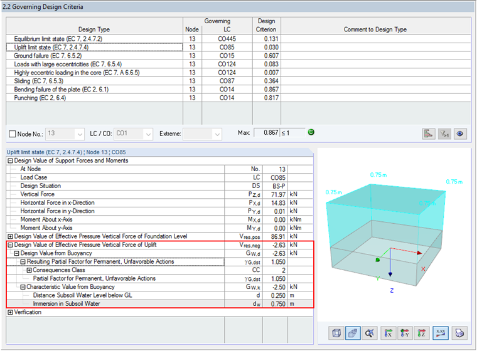Click design criterion value 0.607
477x351 pixels.
[x=267, y=56]
